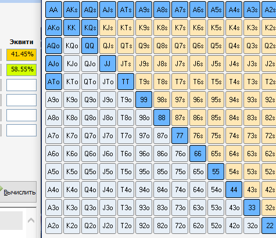This screenshot has width=276, height=238.
Task: Select the 65s hand cell
Action: (216, 153)
